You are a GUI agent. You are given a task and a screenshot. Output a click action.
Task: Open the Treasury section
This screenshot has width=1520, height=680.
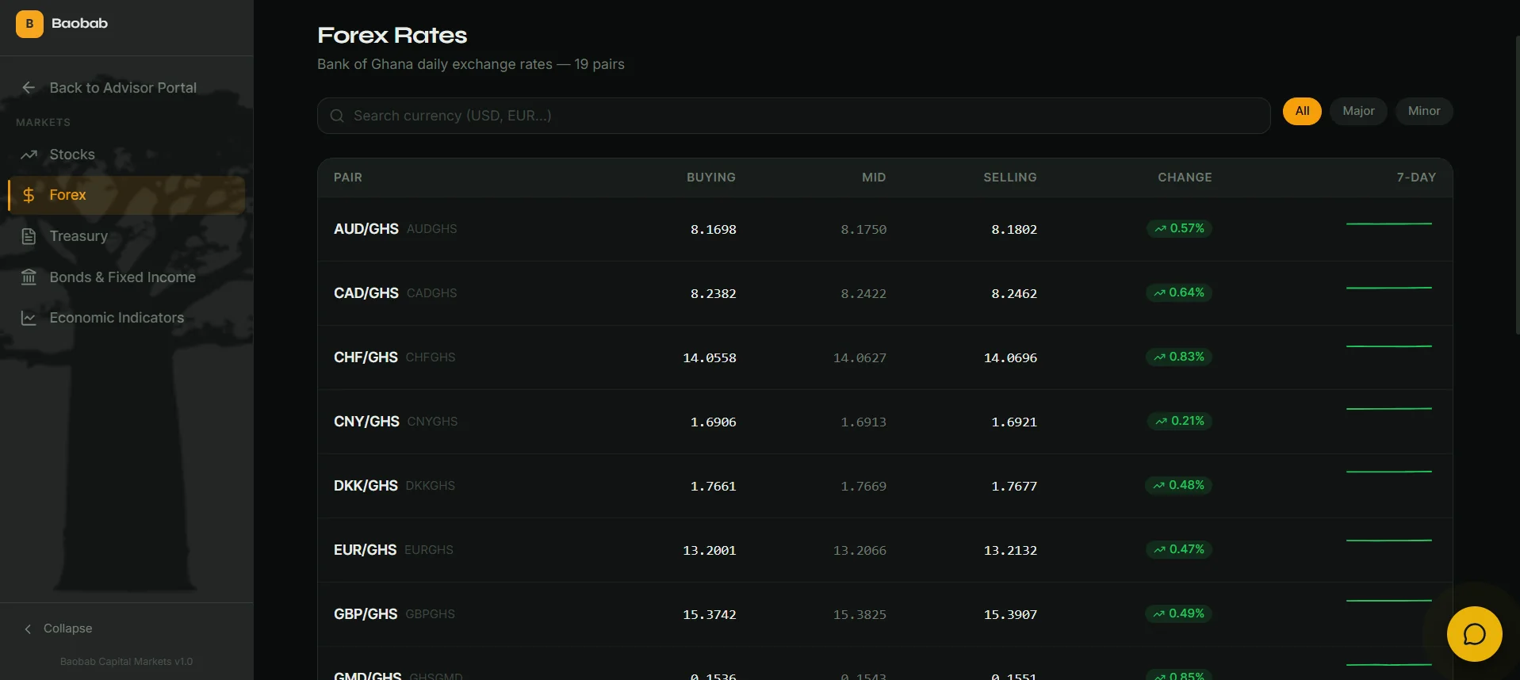[x=127, y=236]
